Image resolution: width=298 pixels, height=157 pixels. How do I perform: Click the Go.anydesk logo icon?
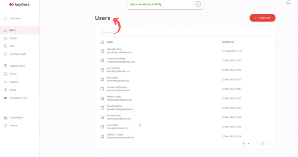(x=6, y=98)
